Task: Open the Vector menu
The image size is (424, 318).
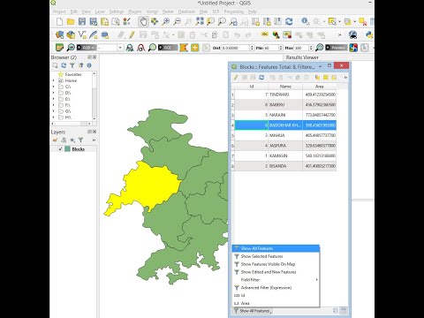Action: click(152, 11)
